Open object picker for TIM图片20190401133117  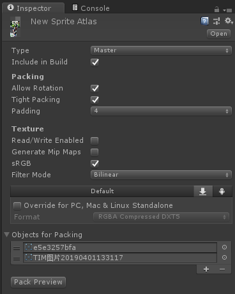coord(224,258)
